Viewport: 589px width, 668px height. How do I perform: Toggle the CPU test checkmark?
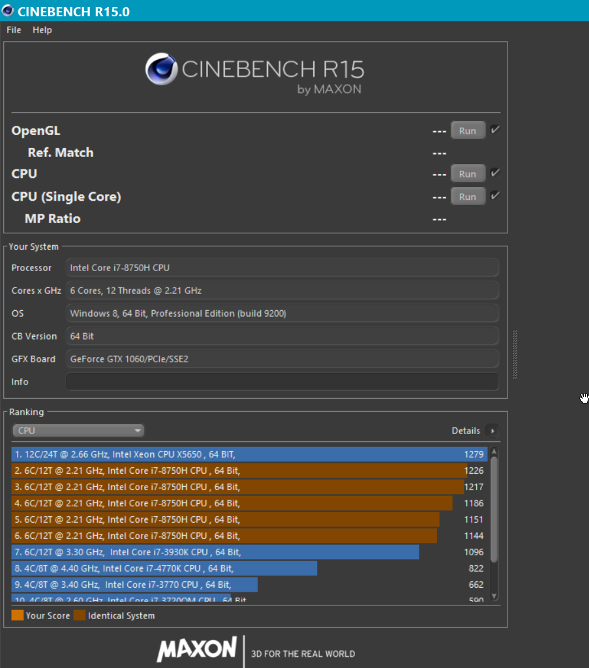click(x=494, y=173)
